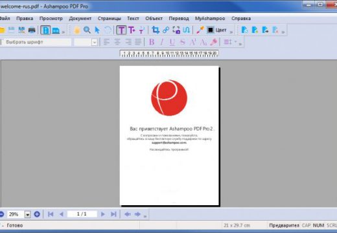Image resolution: width=337 pixels, height=233 pixels.
Task: Select the arrow pointer tool
Action: click(x=97, y=30)
